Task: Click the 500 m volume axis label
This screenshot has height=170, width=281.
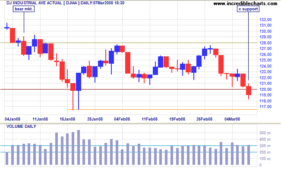Action: [x=265, y=133]
